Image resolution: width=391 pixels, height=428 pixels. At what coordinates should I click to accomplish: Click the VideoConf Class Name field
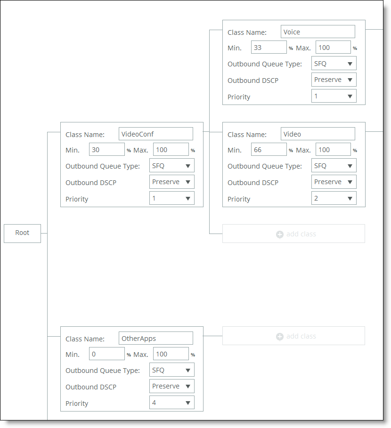(x=155, y=134)
